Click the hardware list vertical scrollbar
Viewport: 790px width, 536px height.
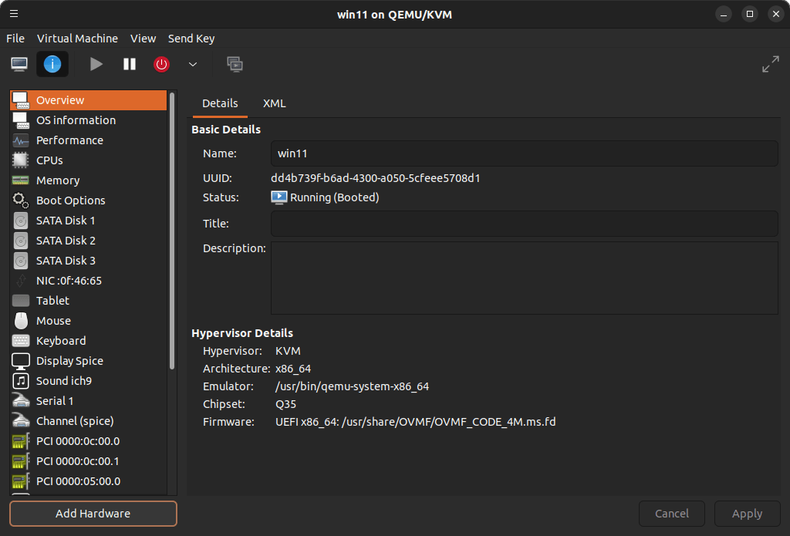[172, 231]
